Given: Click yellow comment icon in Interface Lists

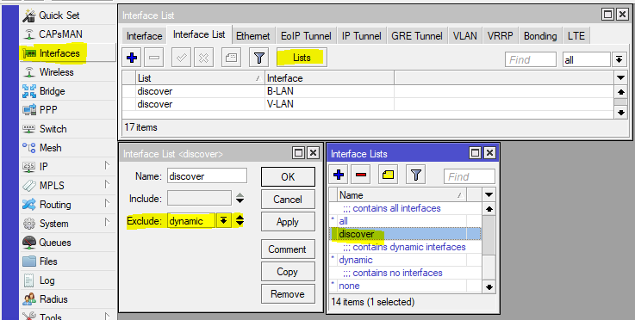Looking at the screenshot, I should 388,175.
